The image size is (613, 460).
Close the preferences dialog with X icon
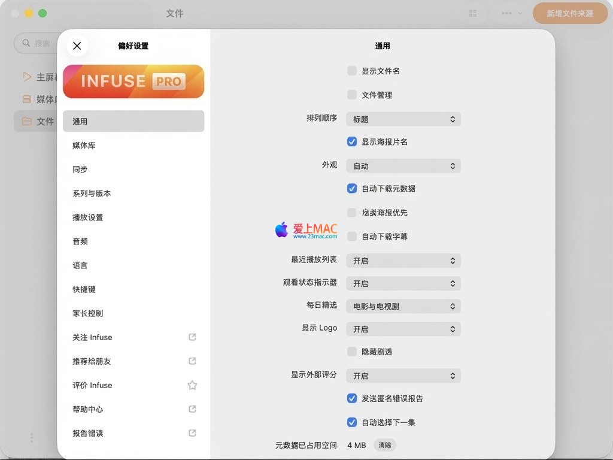(77, 46)
